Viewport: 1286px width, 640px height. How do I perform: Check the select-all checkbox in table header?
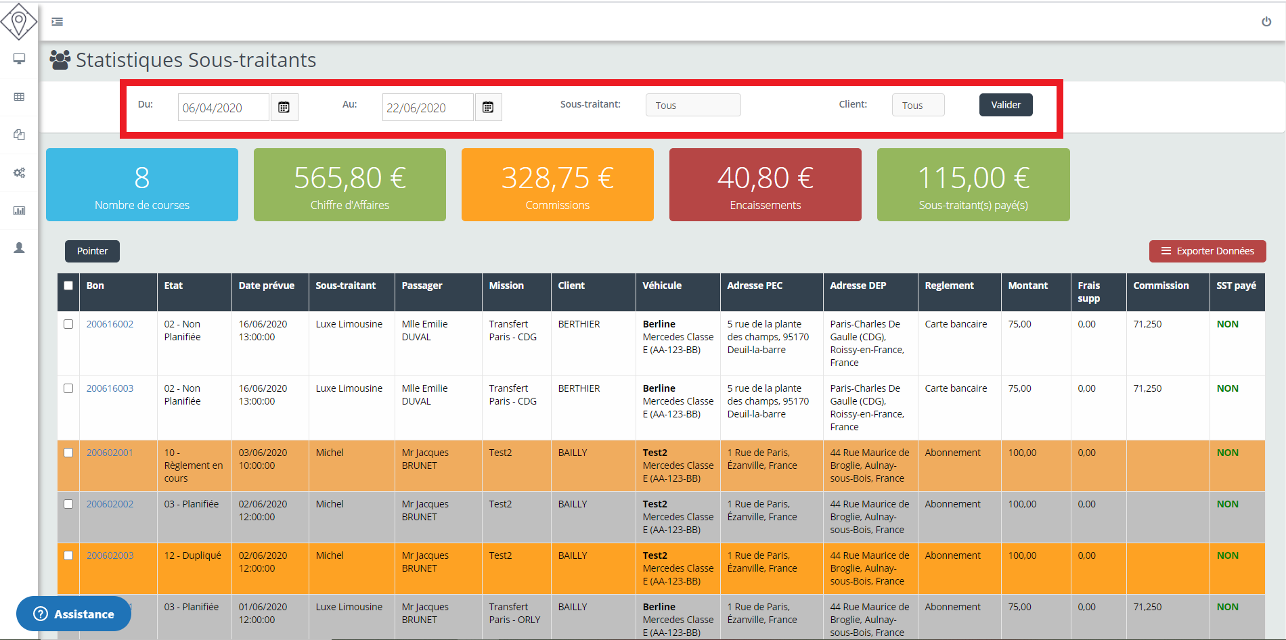[x=68, y=285]
